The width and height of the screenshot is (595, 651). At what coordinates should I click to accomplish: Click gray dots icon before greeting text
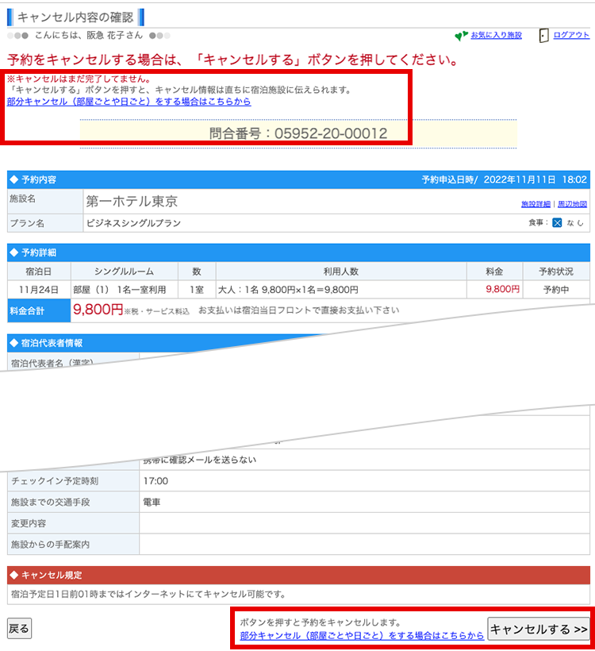[x=17, y=36]
